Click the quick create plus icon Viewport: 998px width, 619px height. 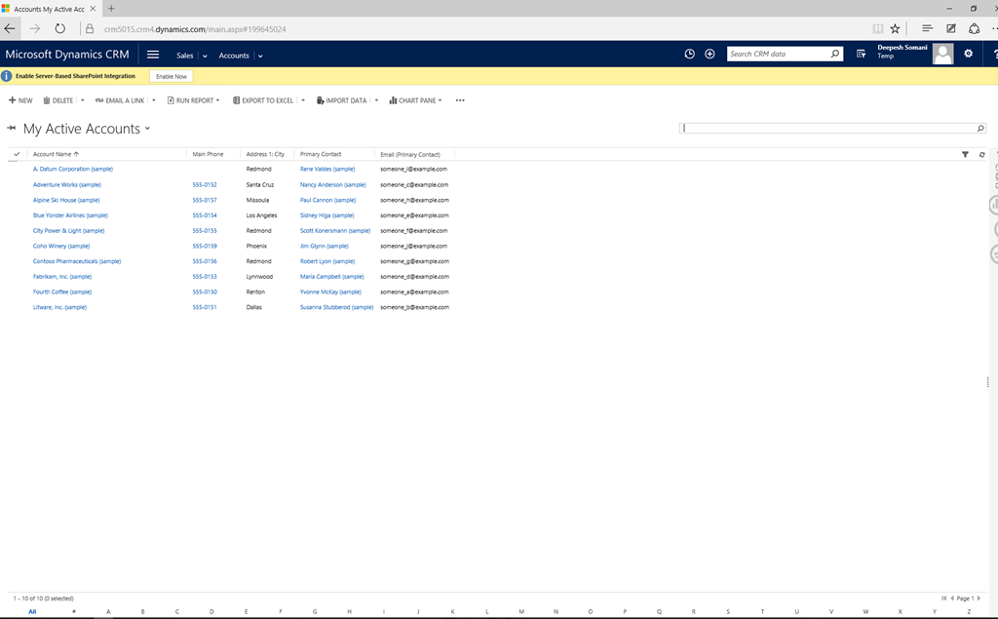coord(710,55)
